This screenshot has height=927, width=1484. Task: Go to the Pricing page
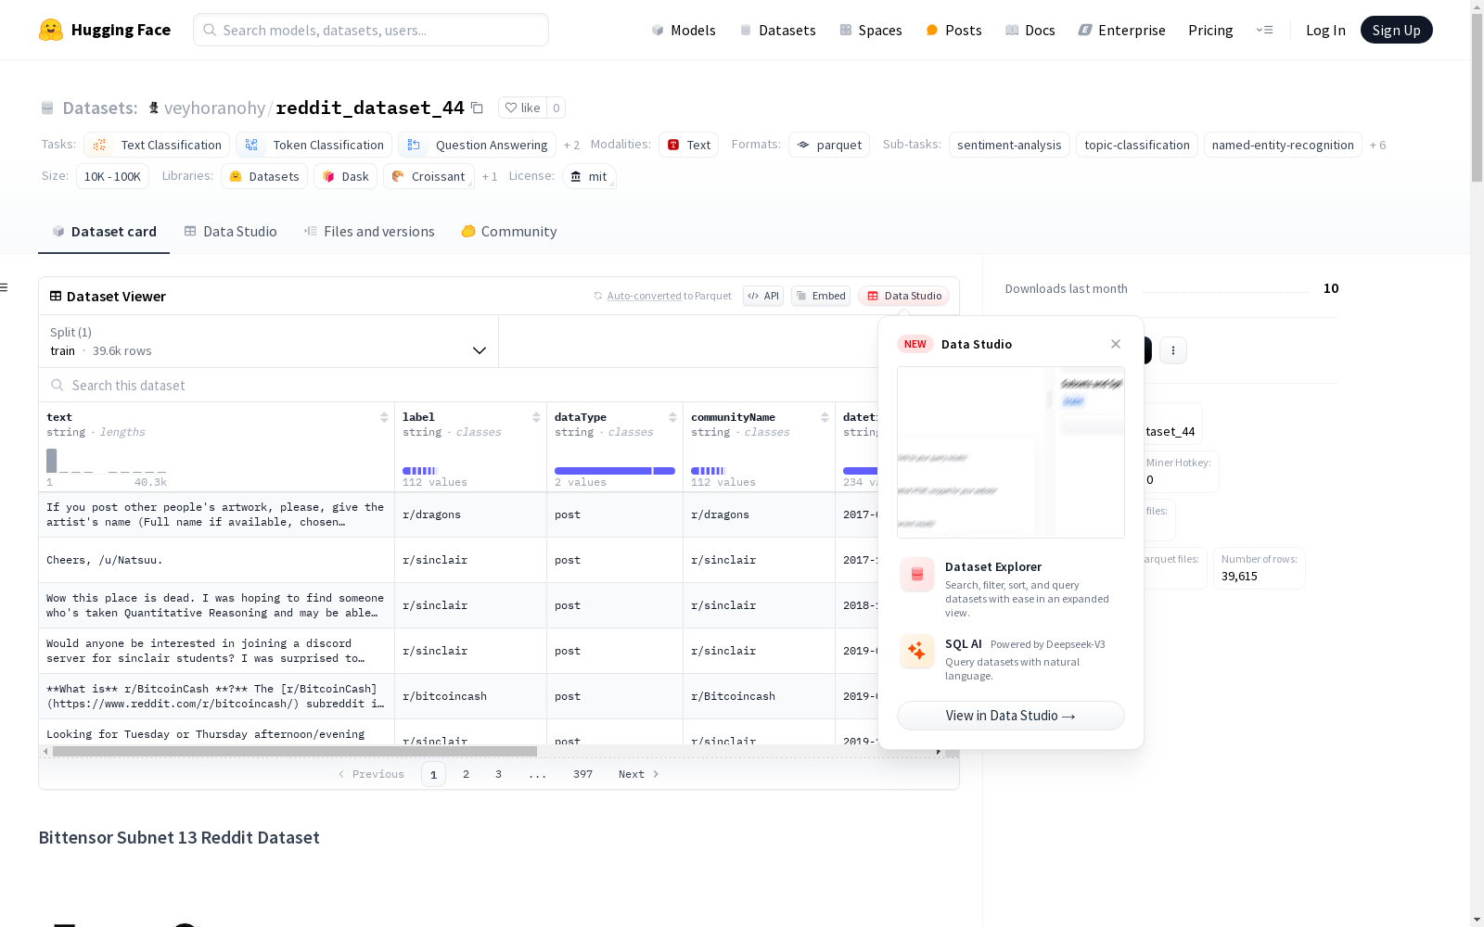click(x=1210, y=30)
